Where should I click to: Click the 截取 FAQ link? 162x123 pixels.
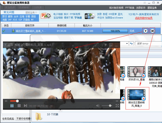coord(10,16)
